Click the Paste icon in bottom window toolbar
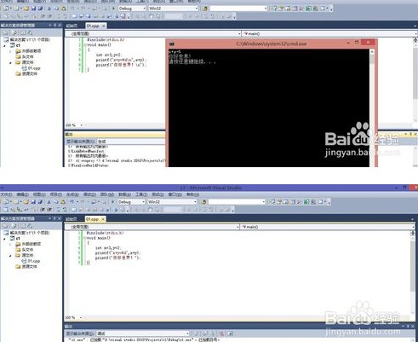 point(63,202)
